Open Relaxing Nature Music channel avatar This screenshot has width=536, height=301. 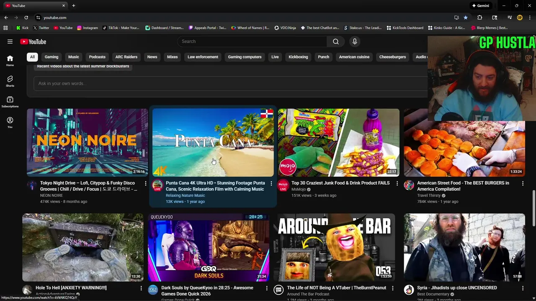[x=157, y=185]
